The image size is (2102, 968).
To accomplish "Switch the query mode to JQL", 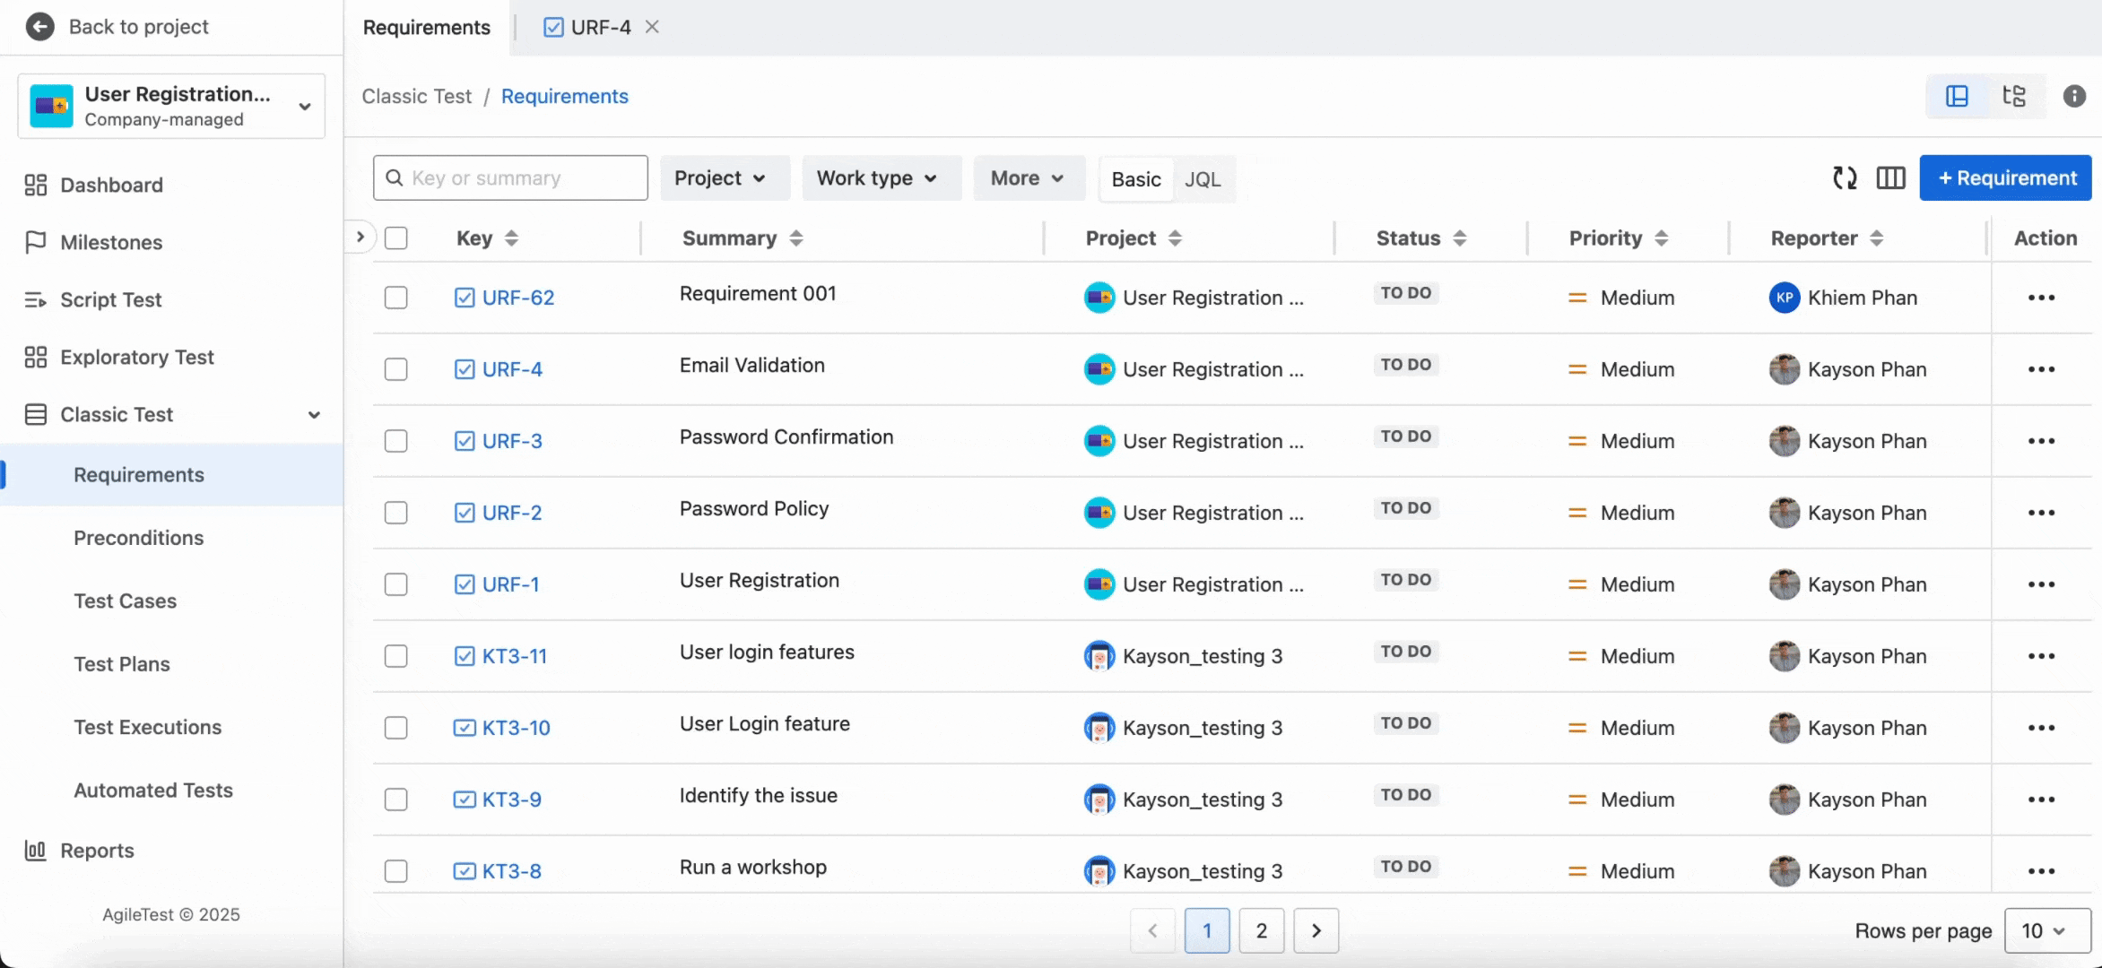I will point(1203,179).
